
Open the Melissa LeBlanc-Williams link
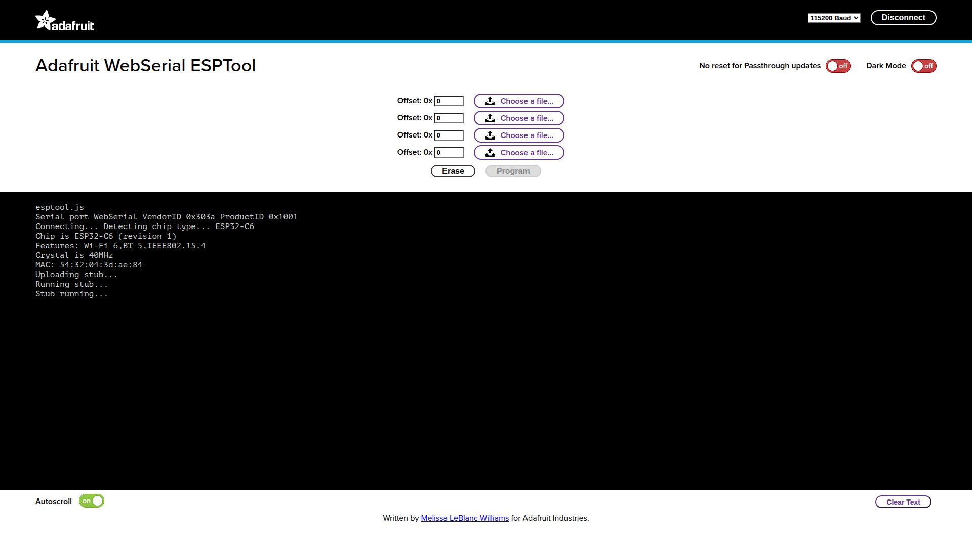465,518
